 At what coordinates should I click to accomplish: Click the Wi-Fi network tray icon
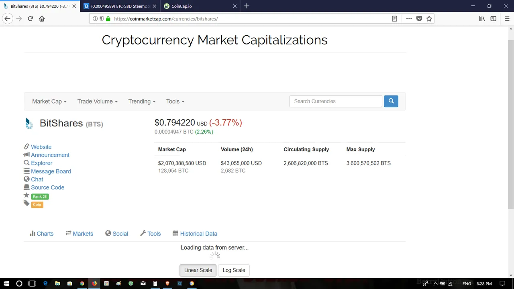click(x=451, y=283)
